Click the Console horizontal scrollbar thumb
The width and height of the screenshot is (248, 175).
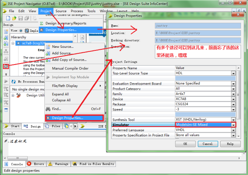click(17, 158)
